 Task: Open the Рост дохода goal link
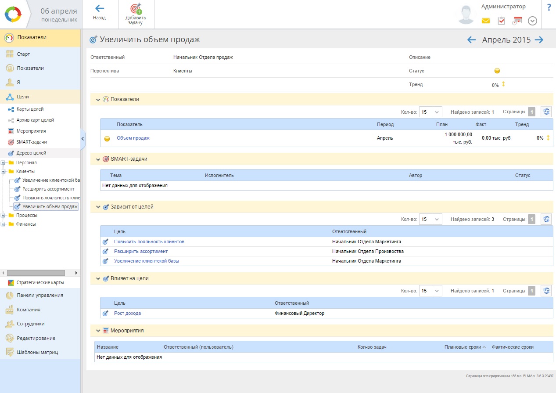(127, 314)
